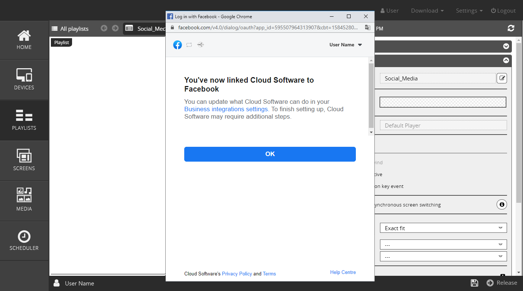Click the third small icon in the Facebook header
This screenshot has height=291, width=523.
(x=201, y=45)
